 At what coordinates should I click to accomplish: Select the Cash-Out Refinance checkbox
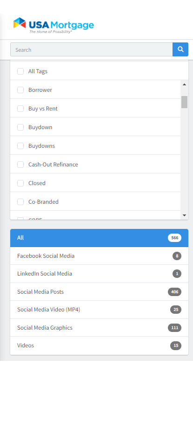pos(20,165)
